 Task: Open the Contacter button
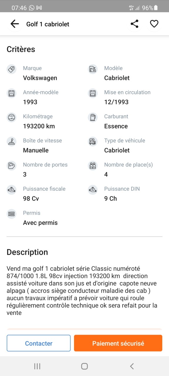pyautogui.click(x=39, y=343)
